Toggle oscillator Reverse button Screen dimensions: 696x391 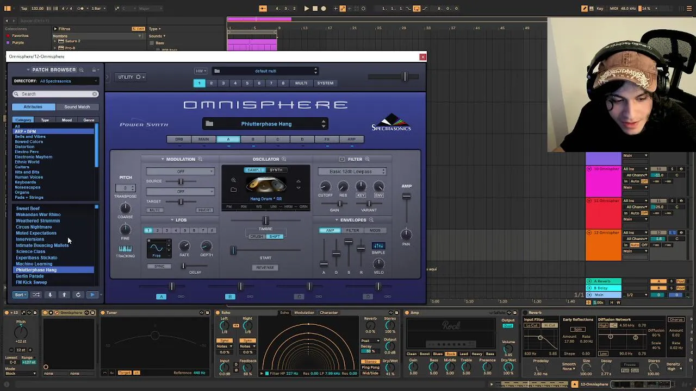(x=265, y=267)
